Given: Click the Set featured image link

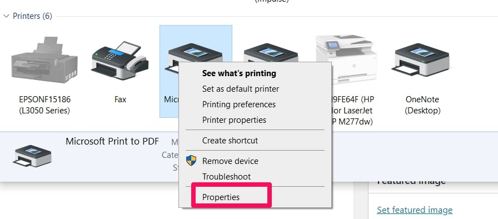Looking at the screenshot, I should point(415,210).
